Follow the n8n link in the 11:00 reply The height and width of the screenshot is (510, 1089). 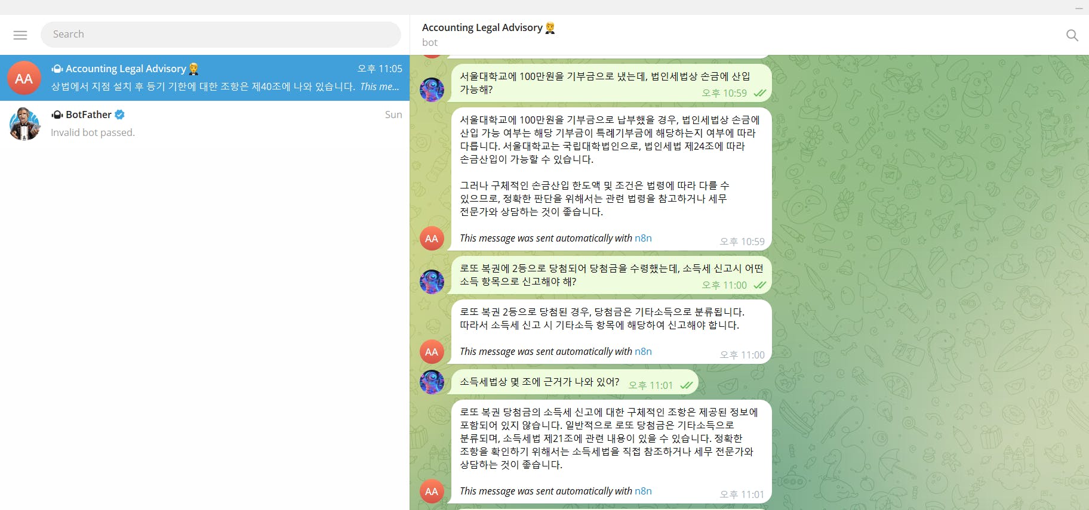pos(643,351)
